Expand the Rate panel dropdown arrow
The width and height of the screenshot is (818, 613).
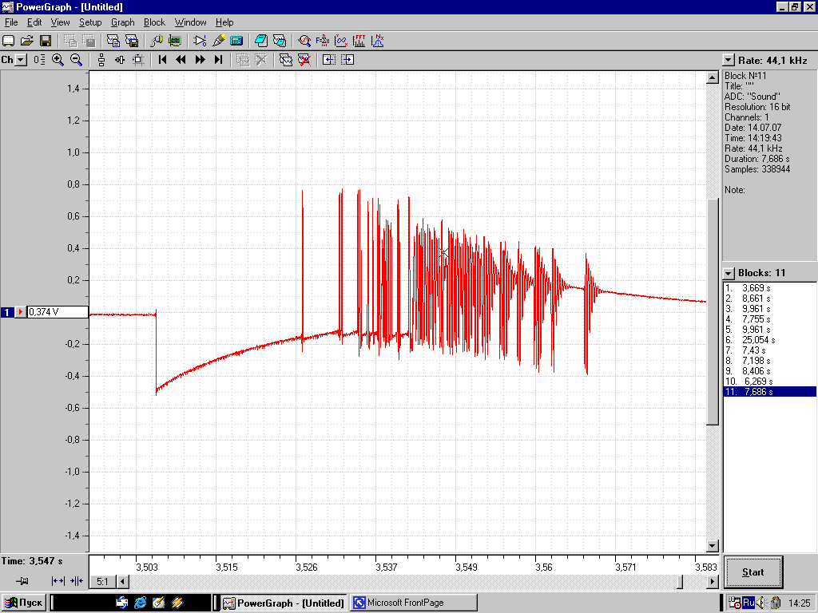pyautogui.click(x=729, y=61)
